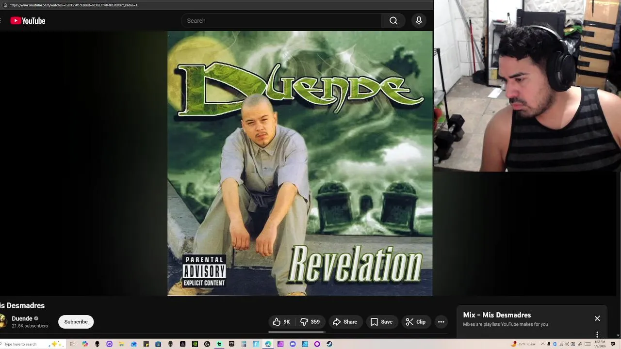Click the browser address bar URL
This screenshot has width=621, height=349.
click(73, 5)
